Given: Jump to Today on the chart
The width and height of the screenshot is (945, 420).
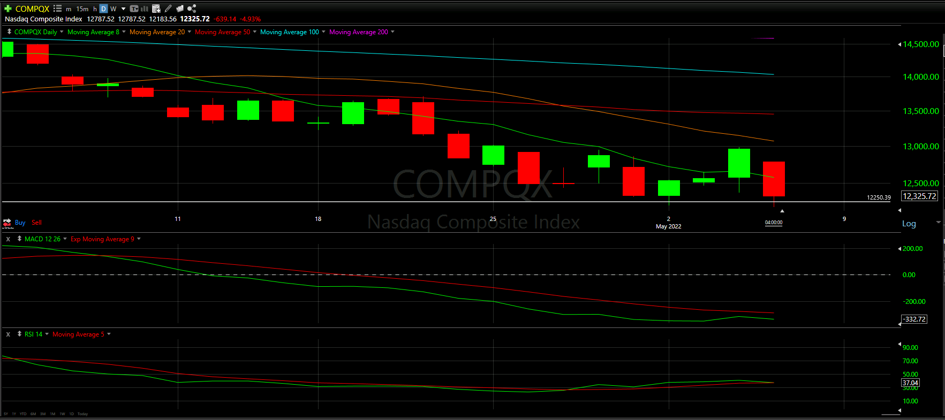Looking at the screenshot, I should pos(82,414).
